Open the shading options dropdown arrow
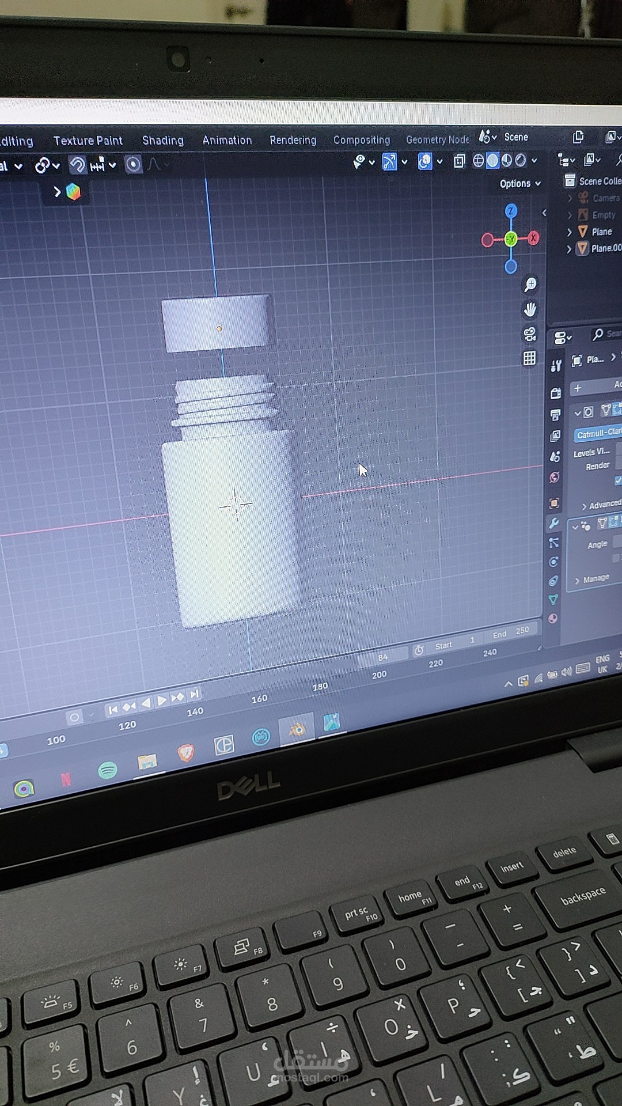Viewport: 622px width, 1106px height. (534, 160)
